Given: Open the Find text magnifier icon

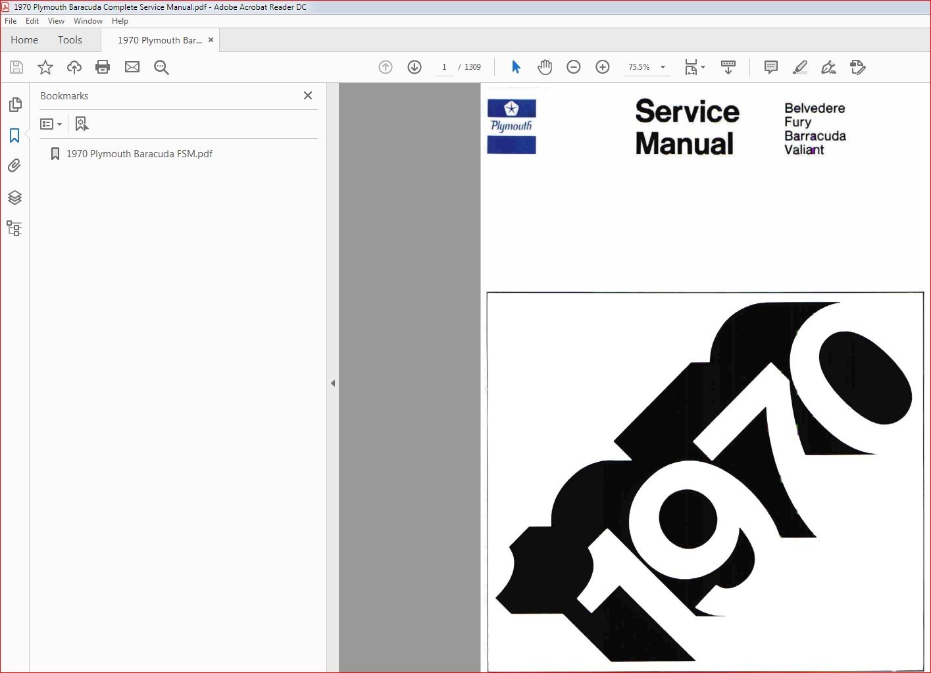Looking at the screenshot, I should click(161, 67).
